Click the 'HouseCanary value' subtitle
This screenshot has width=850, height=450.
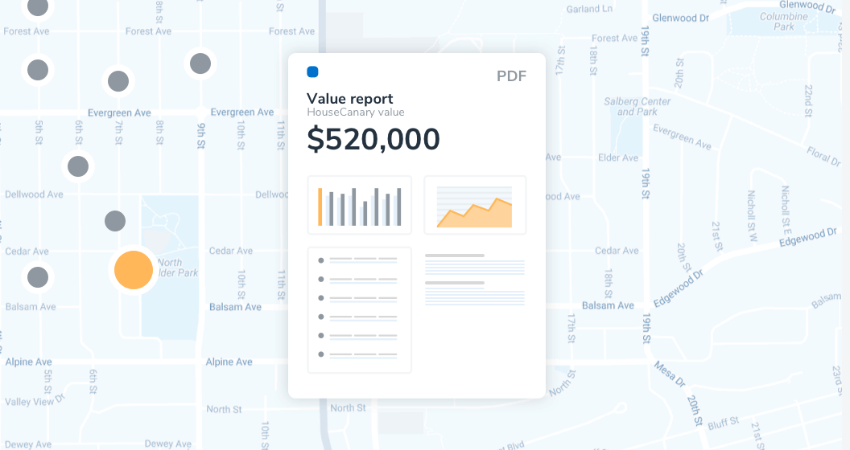click(x=356, y=112)
